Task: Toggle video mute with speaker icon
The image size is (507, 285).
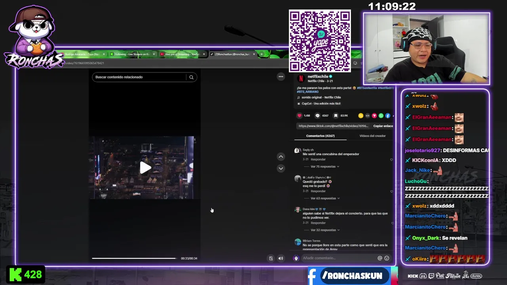Action: coord(280,258)
